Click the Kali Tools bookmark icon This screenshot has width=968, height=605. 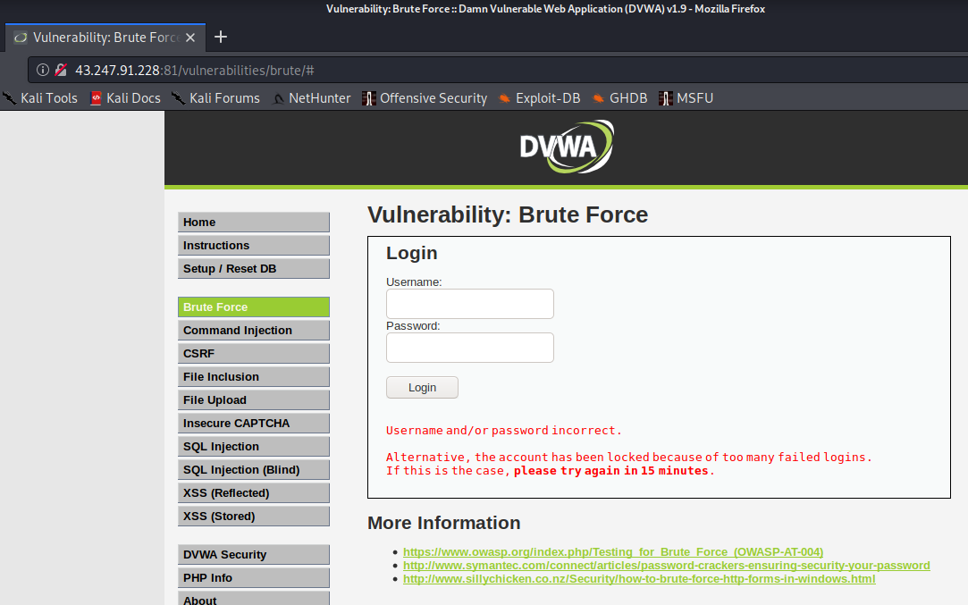click(x=9, y=98)
